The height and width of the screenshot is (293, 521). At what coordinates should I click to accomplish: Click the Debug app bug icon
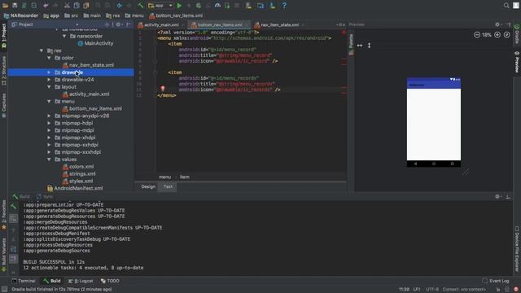point(199,6)
